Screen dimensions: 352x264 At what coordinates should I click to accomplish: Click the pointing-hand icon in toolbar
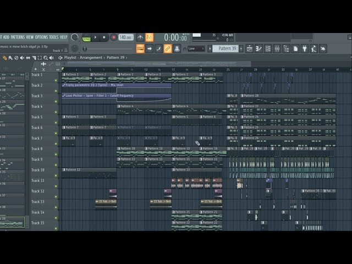[323, 49]
